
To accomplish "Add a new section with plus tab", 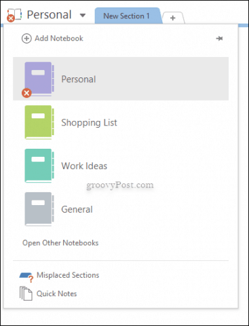I will click(173, 18).
